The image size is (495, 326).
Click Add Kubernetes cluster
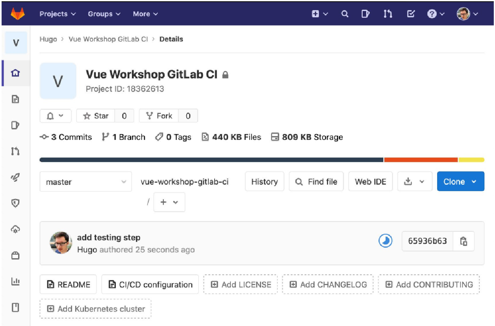pyautogui.click(x=95, y=309)
